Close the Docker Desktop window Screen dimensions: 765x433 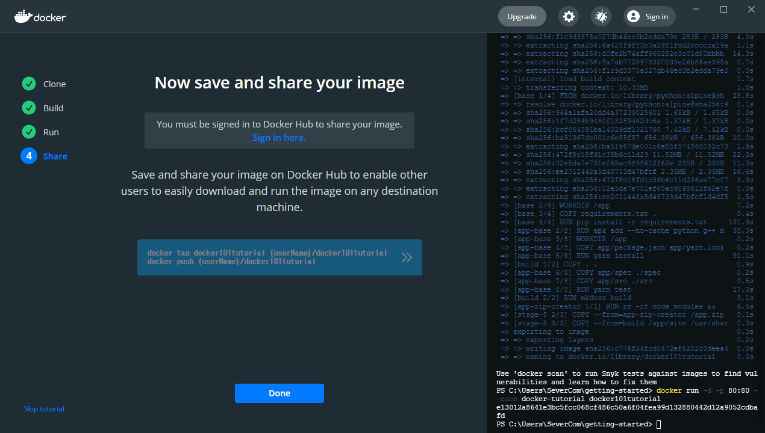(751, 10)
